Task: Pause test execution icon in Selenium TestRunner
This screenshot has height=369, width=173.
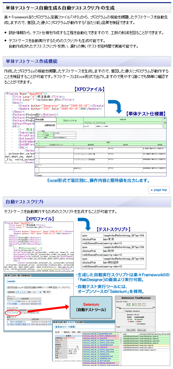Action: 139,305
